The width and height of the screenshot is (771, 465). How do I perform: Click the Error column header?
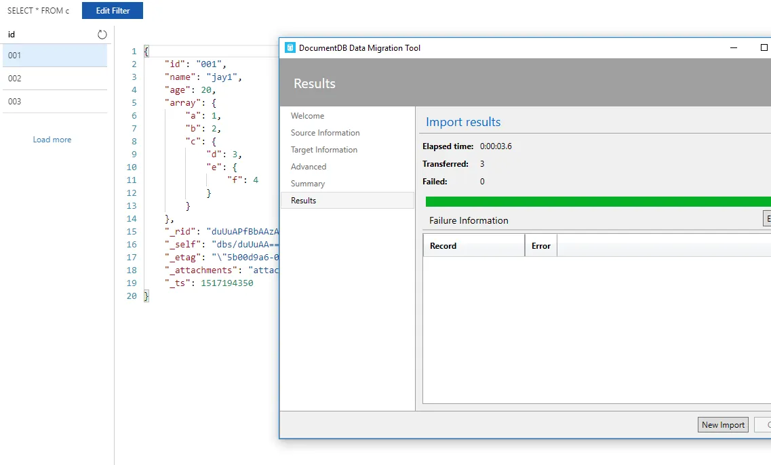tap(541, 246)
